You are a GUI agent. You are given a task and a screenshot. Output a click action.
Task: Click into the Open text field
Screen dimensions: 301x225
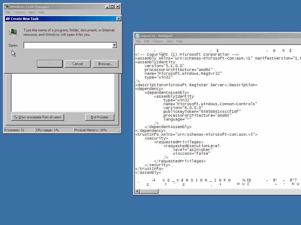(68, 45)
